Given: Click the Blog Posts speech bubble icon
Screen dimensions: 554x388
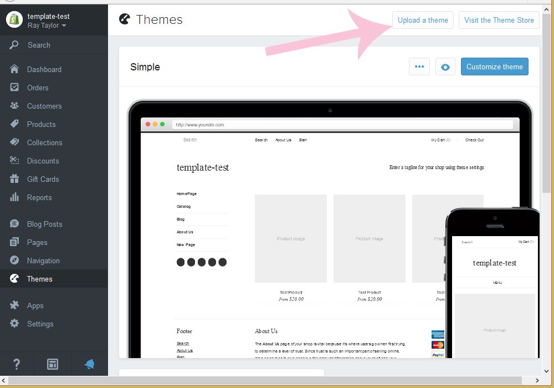Looking at the screenshot, I should [x=14, y=224].
